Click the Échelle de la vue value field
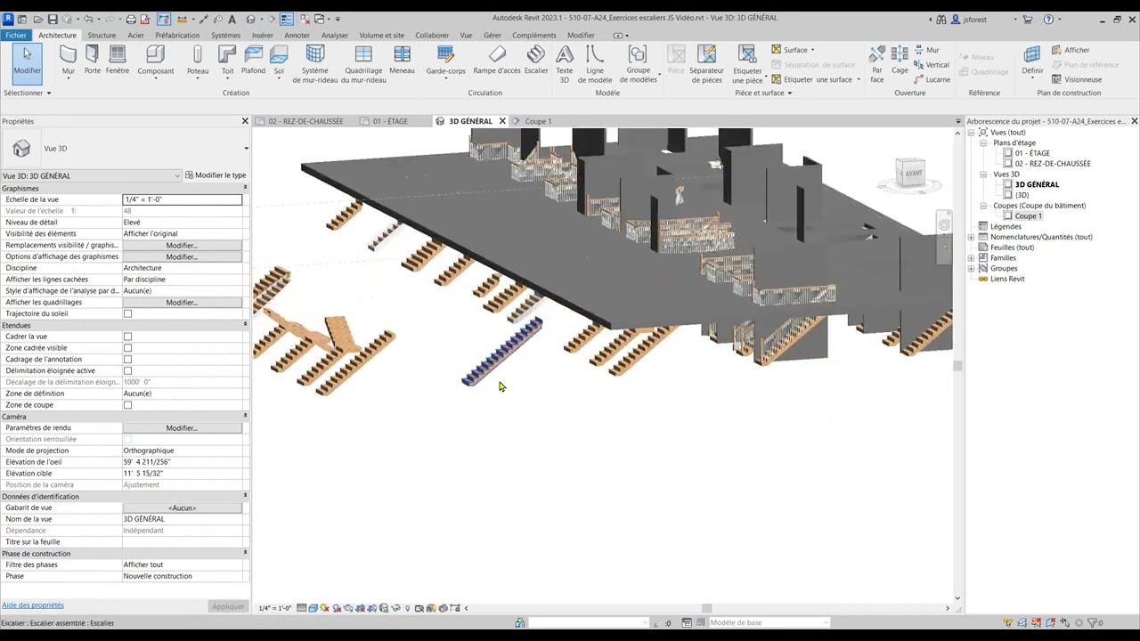The height and width of the screenshot is (641, 1140). tap(182, 199)
